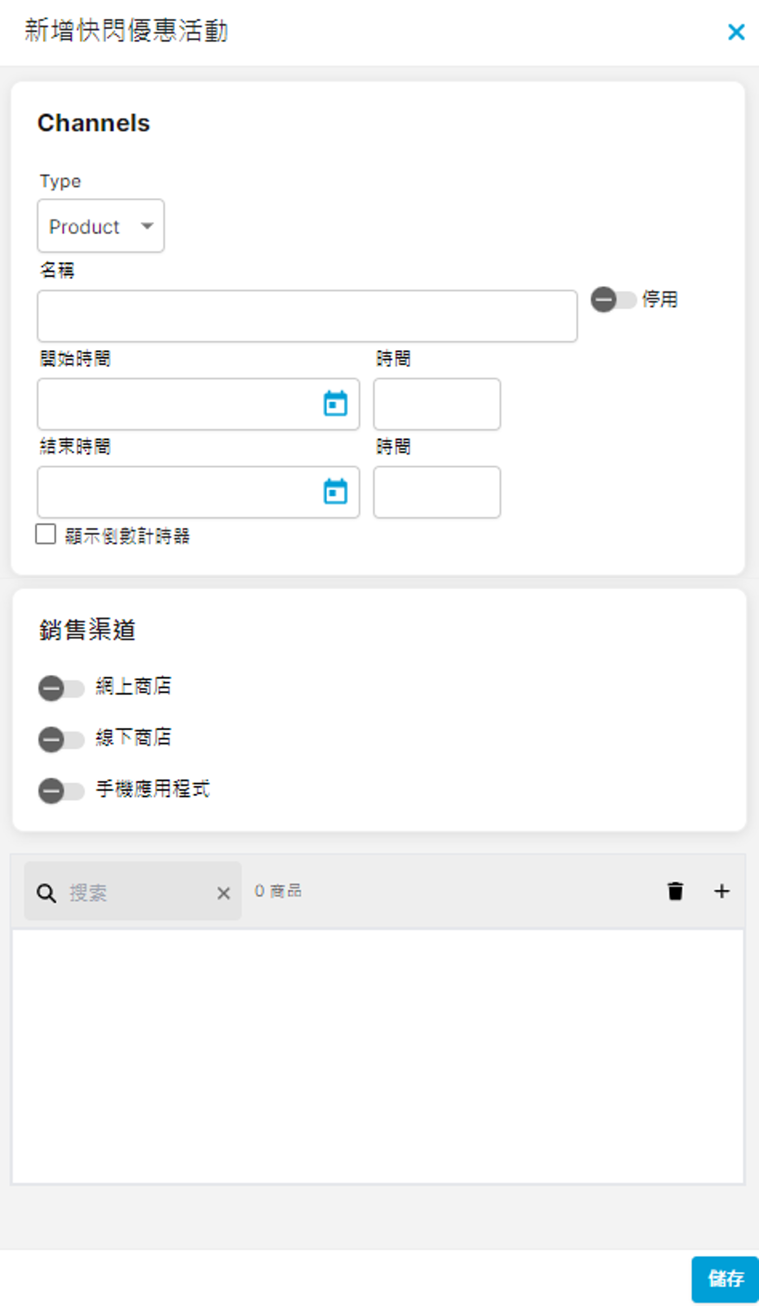The width and height of the screenshot is (759, 1306).
Task: Click the end 時間 time field
Action: 437,492
